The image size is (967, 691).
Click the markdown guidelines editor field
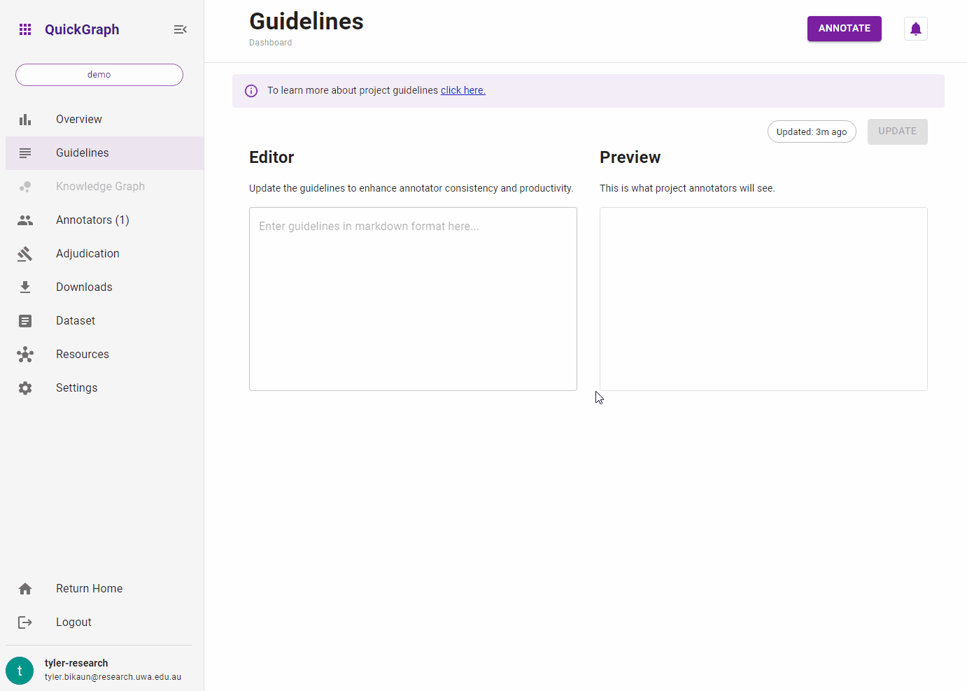[413, 299]
